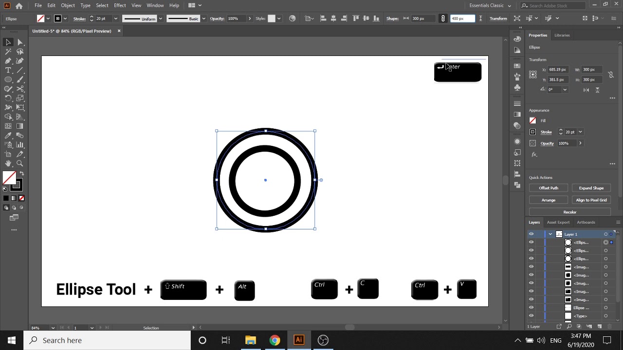Screen dimensions: 623x350
Task: Select the Gradient tool
Action: 20,126
